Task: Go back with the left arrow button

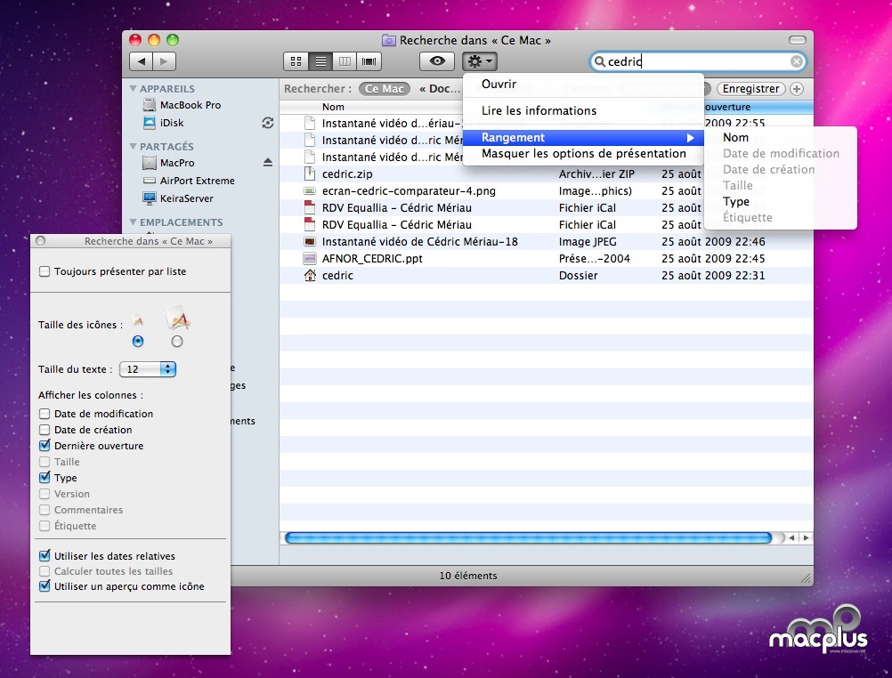Action: [141, 61]
